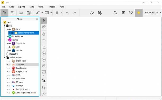Click the yellow star favorites button
This screenshot has width=162, height=100.
tap(139, 13)
